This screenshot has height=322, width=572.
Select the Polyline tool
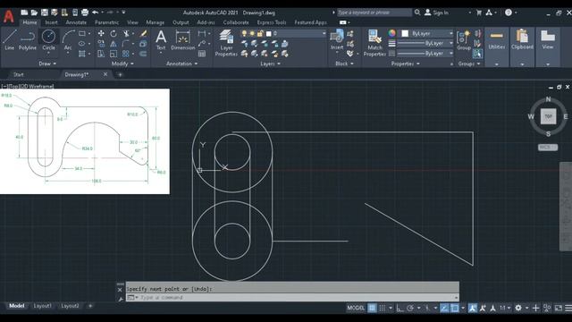tap(28, 39)
